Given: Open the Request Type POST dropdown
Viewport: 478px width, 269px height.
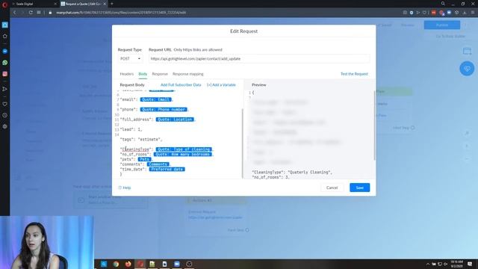Looking at the screenshot, I should coord(130,58).
